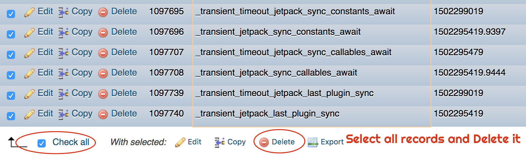This screenshot has width=526, height=156.
Task: Click Check all text label
Action: pos(71,142)
